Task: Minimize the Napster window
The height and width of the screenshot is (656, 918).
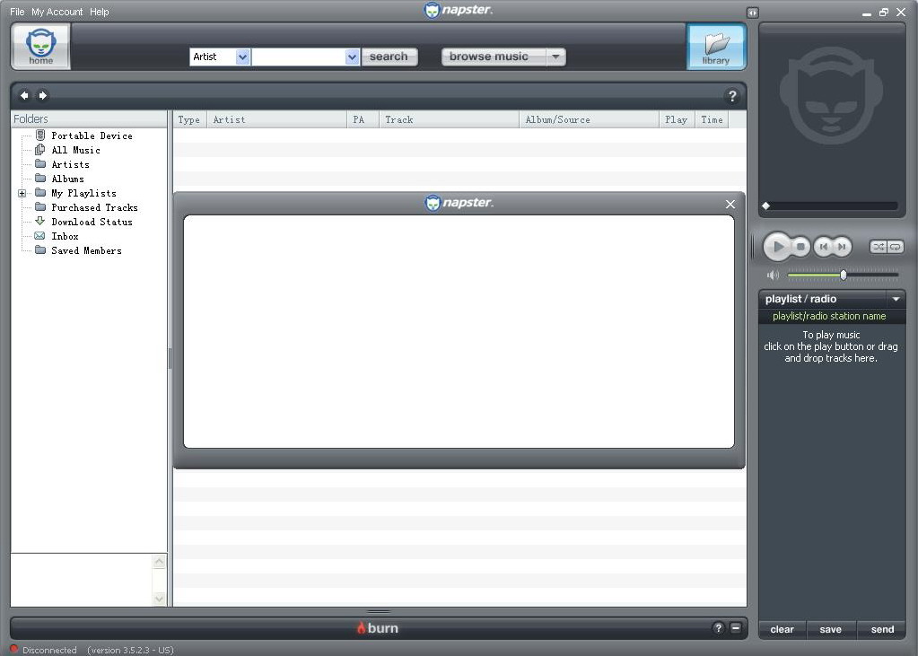Action: point(867,13)
